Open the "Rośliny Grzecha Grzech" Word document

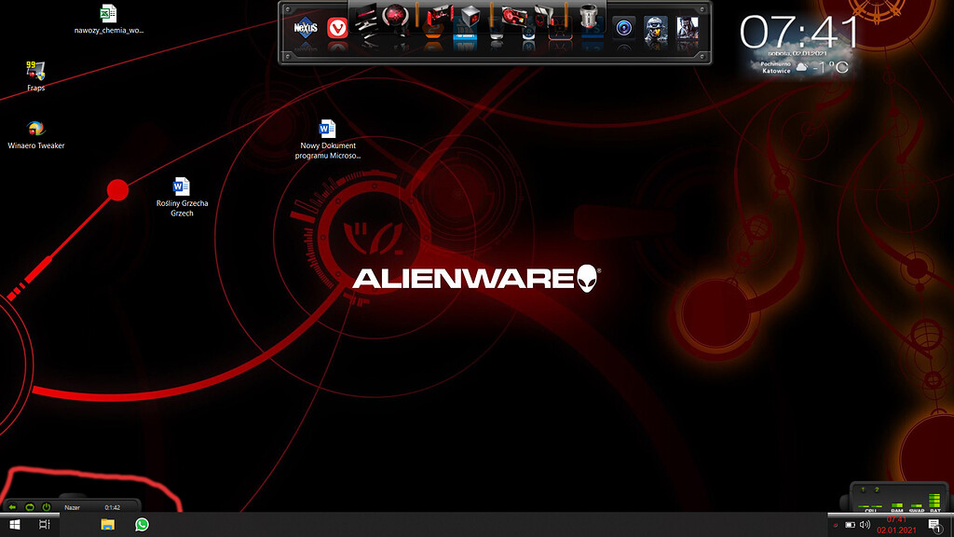click(x=183, y=186)
